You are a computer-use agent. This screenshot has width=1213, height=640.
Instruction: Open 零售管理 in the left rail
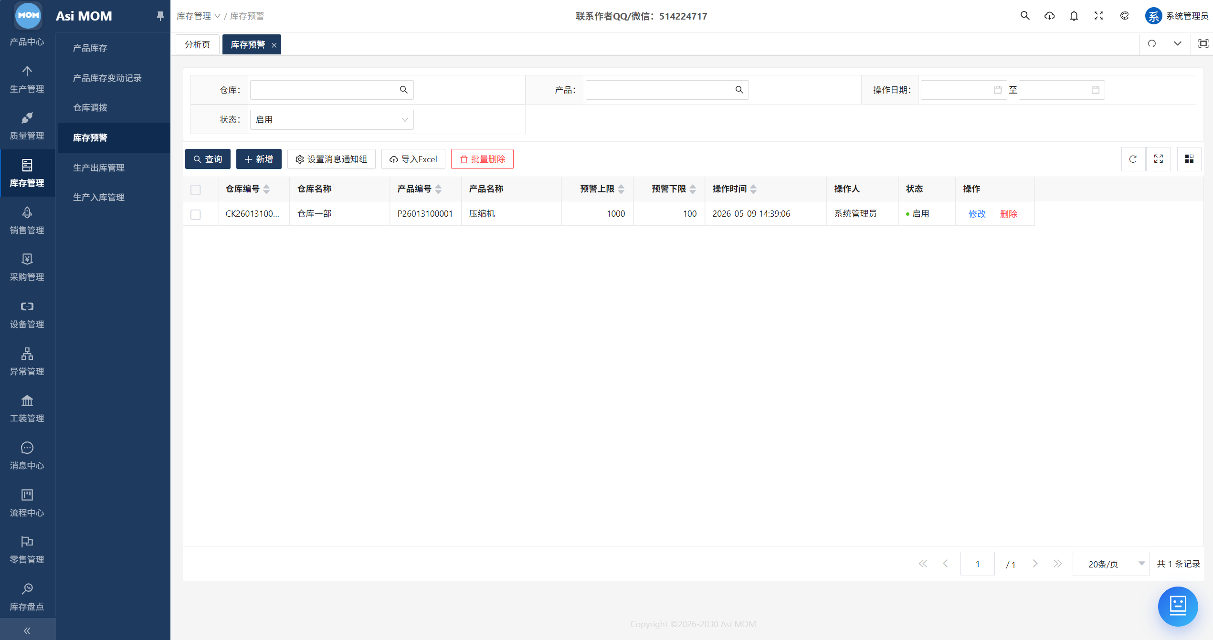27,550
